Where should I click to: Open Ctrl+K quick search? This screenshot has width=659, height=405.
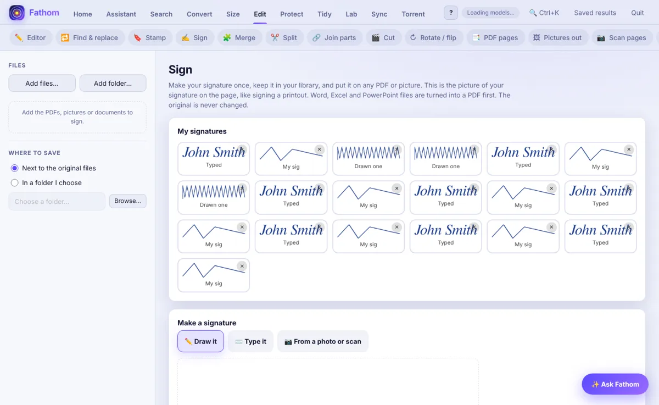pyautogui.click(x=544, y=13)
